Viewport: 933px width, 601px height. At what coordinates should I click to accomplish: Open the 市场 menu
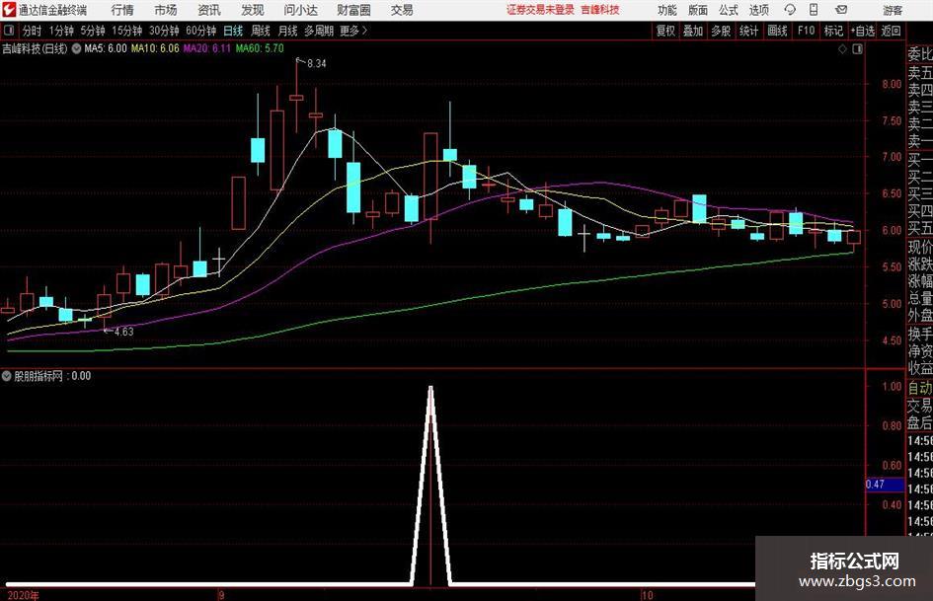tap(166, 10)
